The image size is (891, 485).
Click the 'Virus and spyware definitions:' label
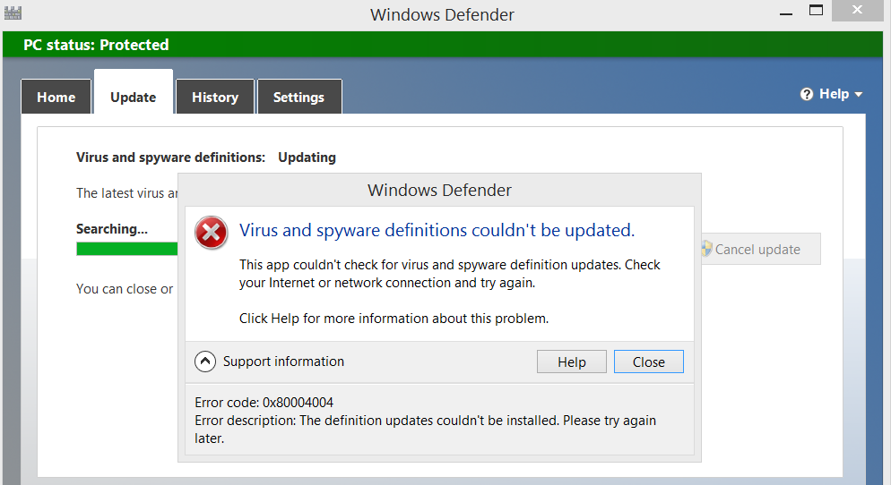point(170,157)
